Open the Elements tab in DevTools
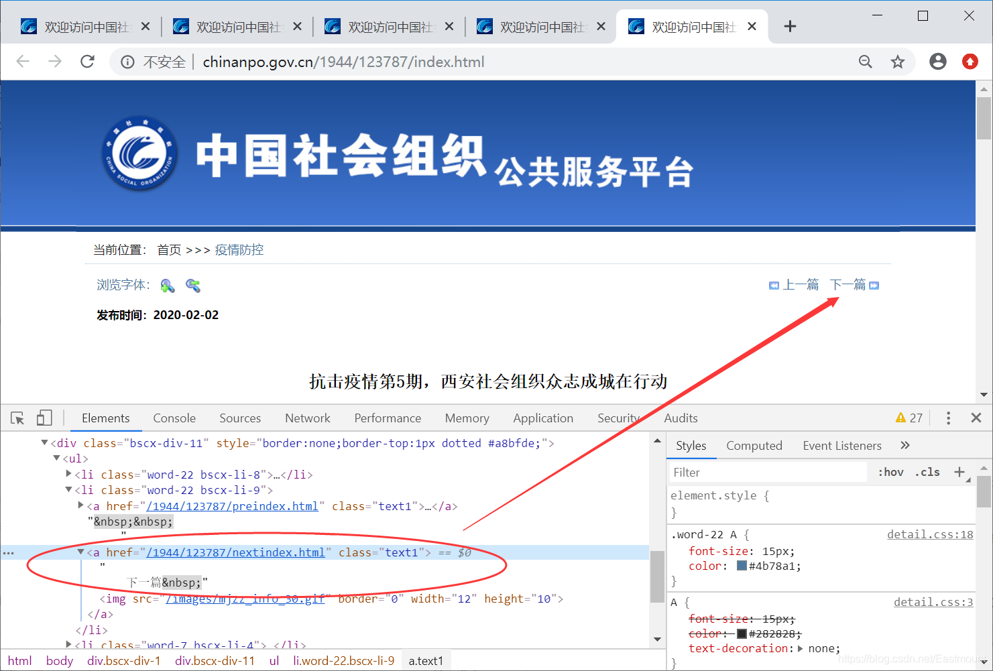This screenshot has width=993, height=671. point(106,418)
